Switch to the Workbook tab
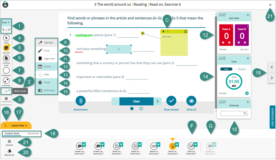Viewport: 276px width, 160px height. coord(33,133)
